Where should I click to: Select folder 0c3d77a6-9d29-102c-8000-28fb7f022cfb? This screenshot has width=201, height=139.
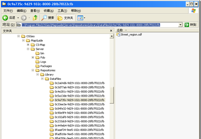[x=80, y=87]
